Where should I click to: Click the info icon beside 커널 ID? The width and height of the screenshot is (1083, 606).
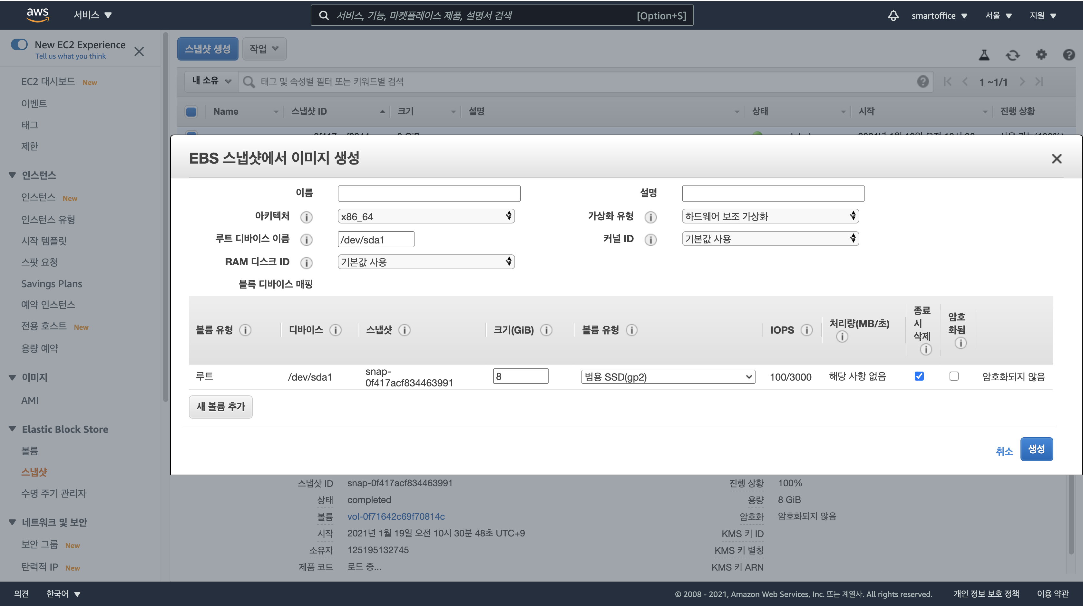650,240
